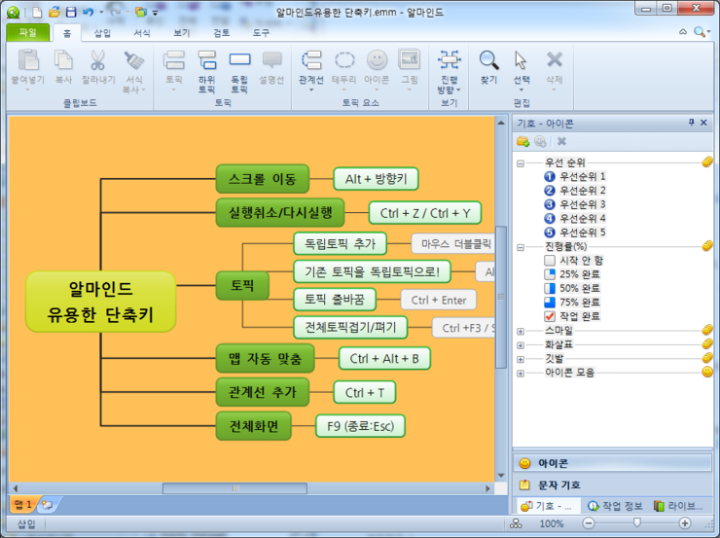This screenshot has height=538, width=720.
Task: Collapse the 우선 순위 group
Action: point(521,163)
